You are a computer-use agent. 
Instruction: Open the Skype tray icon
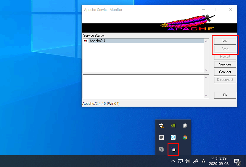[161, 149]
